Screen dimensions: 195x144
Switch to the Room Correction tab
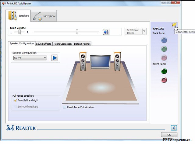[x=62, y=44]
